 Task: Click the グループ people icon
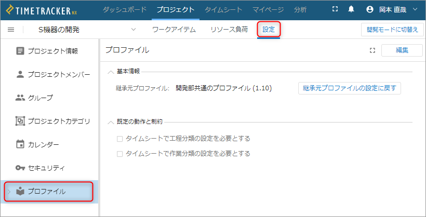(20, 98)
